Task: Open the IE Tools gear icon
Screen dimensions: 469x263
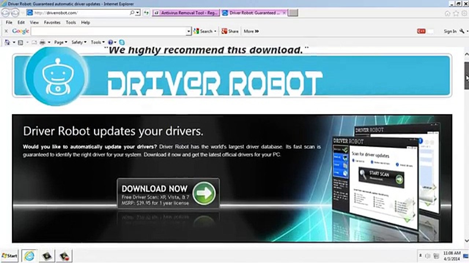Action: point(464,13)
